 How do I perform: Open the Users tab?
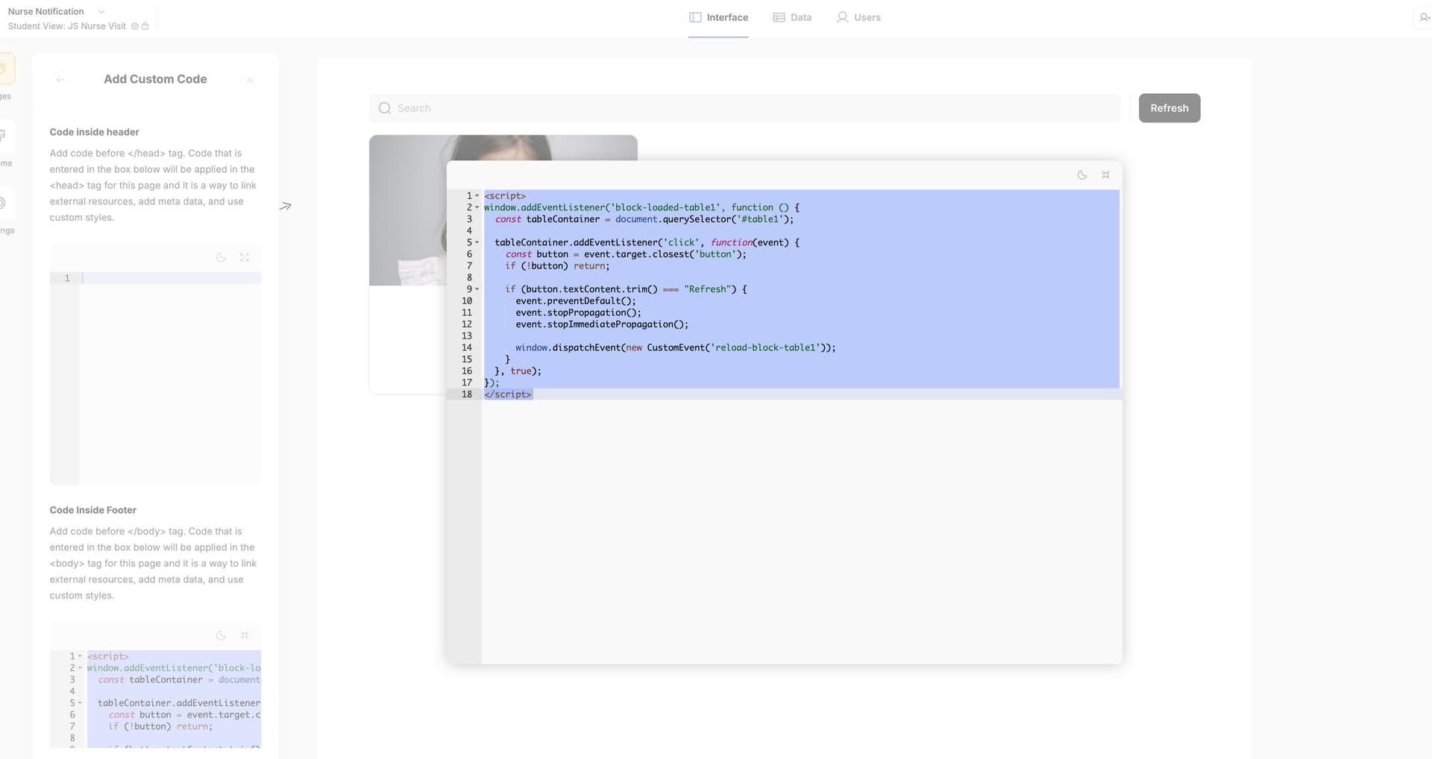[x=858, y=17]
